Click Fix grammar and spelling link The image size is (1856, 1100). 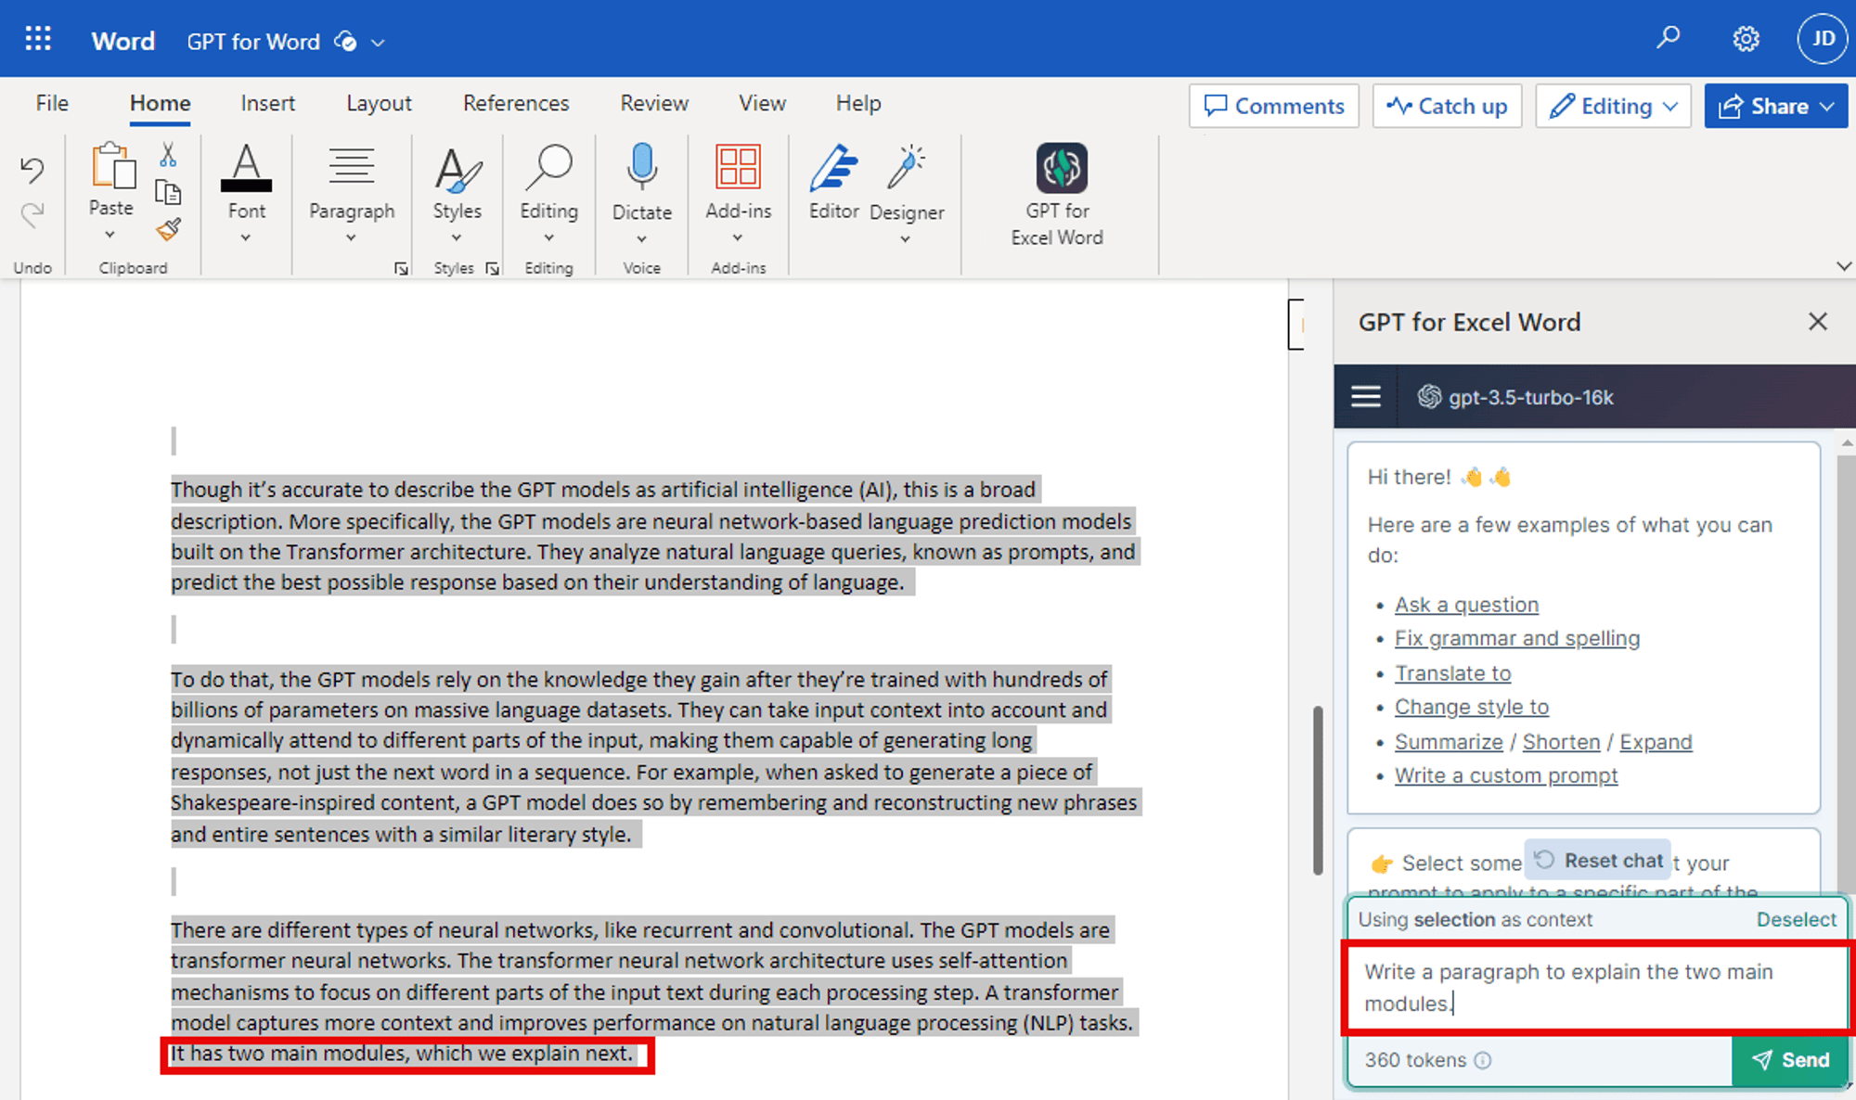[1516, 638]
